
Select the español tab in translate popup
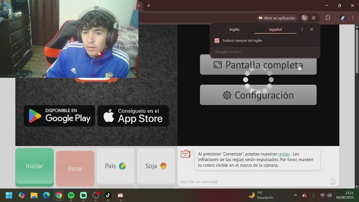coord(275,29)
